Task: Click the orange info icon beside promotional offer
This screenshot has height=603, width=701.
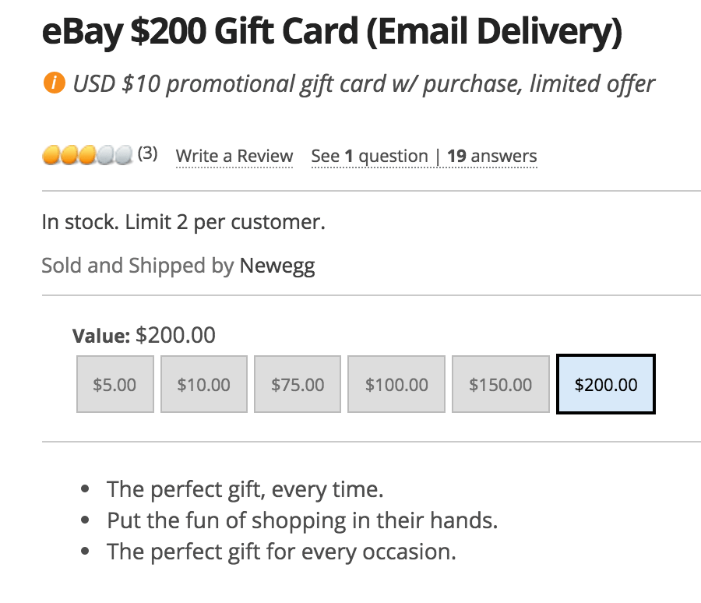Action: coord(54,83)
